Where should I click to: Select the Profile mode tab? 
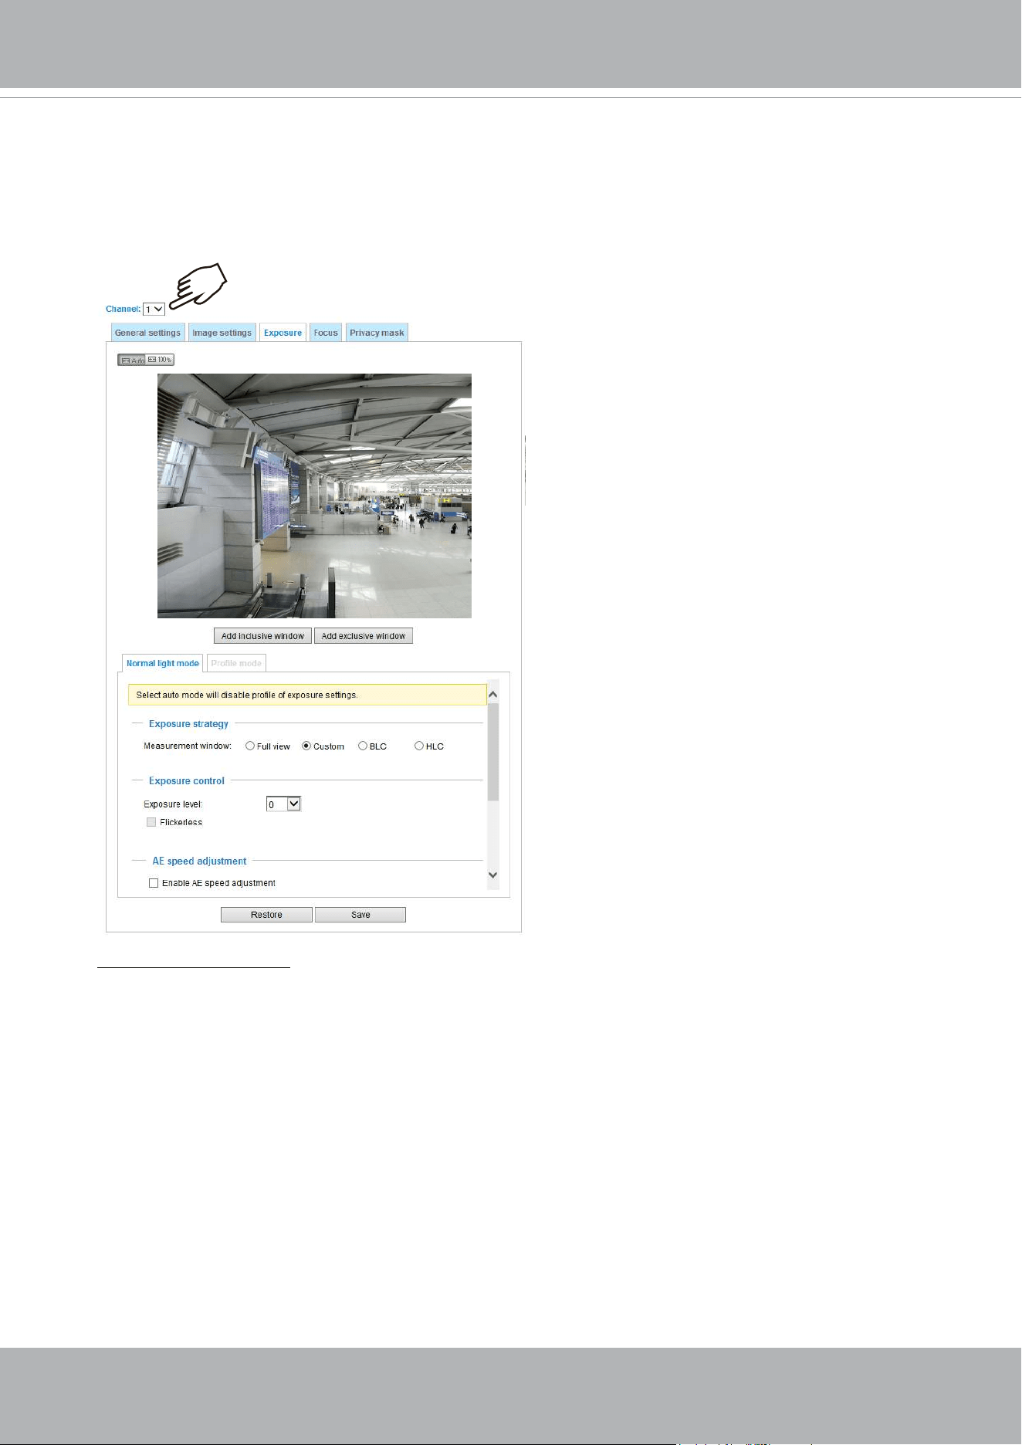pos(236,663)
